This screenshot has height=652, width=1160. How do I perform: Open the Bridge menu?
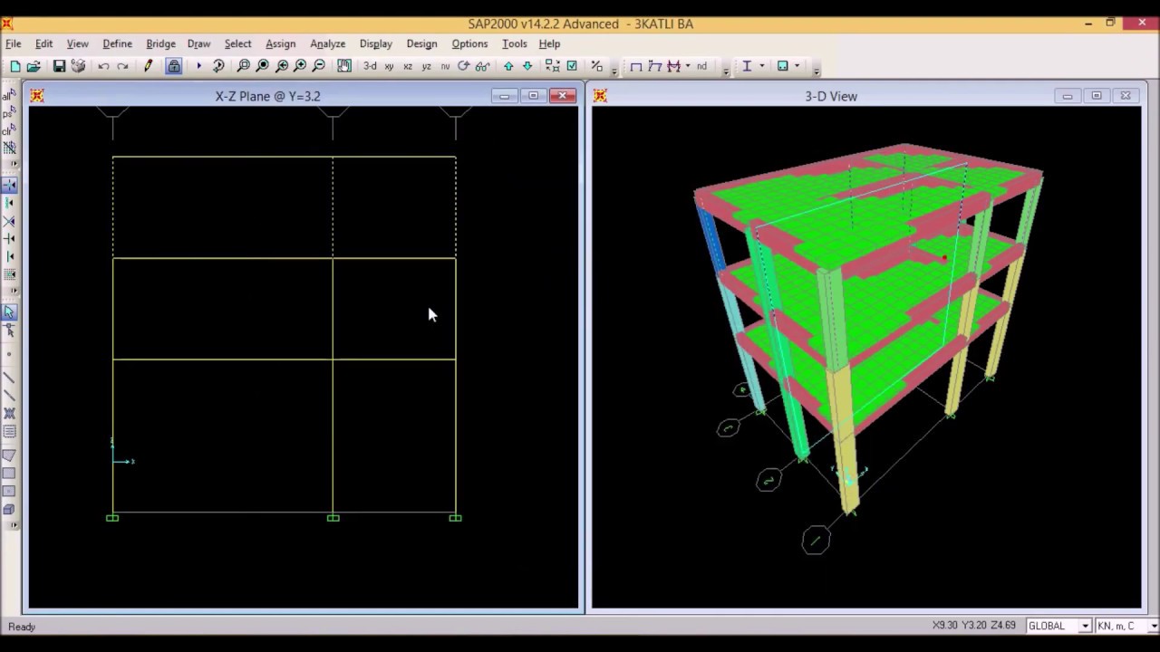160,43
